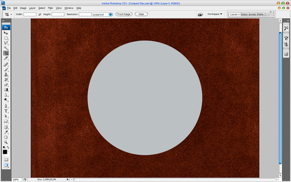Select the Healing Brush tool
The image size is (291, 182).
coord(6,64)
